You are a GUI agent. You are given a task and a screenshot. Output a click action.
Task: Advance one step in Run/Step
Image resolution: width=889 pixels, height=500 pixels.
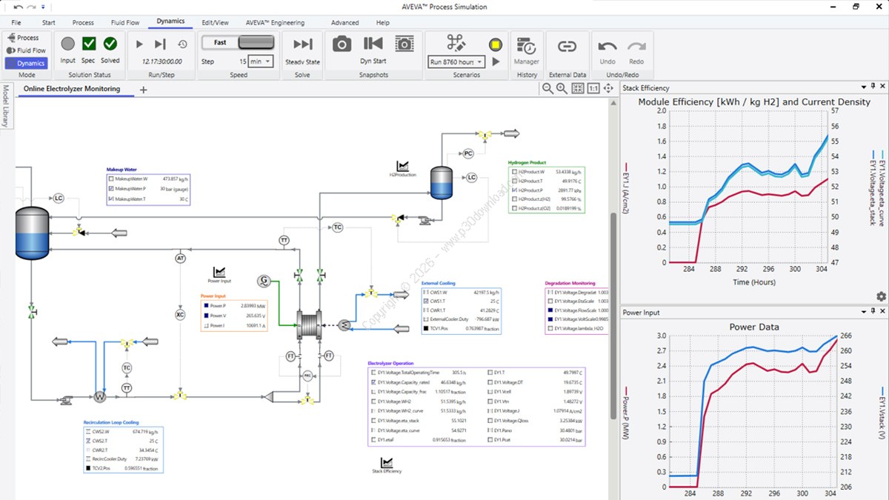pos(161,44)
